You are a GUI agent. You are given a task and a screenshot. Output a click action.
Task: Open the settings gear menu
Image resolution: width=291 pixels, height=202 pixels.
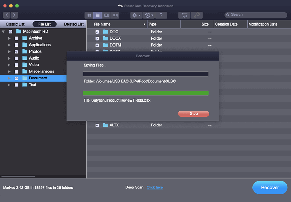(136, 15)
